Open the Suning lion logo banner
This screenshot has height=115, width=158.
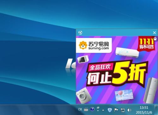[94, 45]
